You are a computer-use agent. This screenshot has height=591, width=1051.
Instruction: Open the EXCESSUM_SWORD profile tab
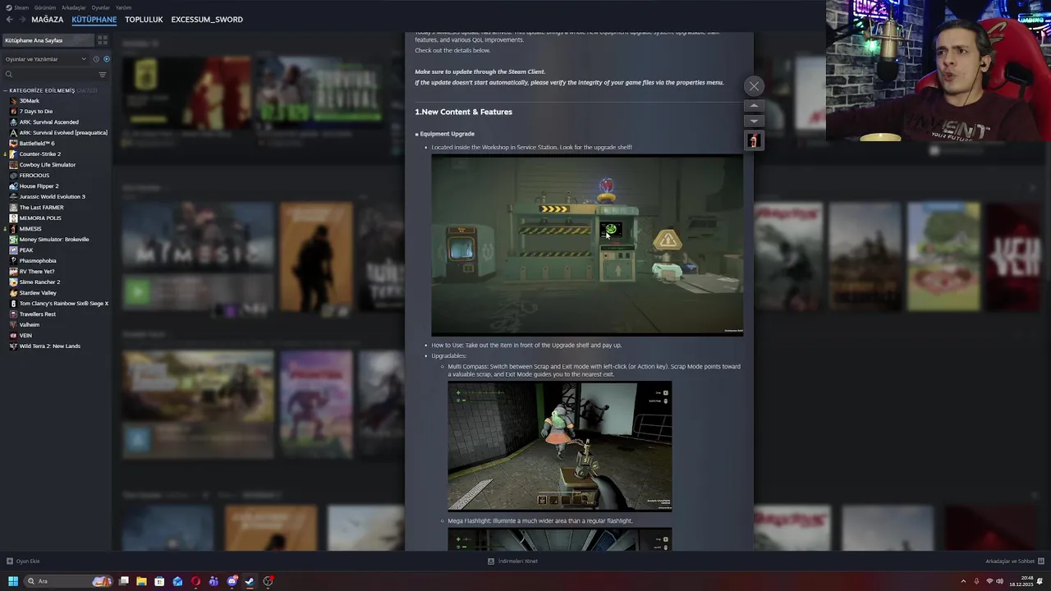207,20
